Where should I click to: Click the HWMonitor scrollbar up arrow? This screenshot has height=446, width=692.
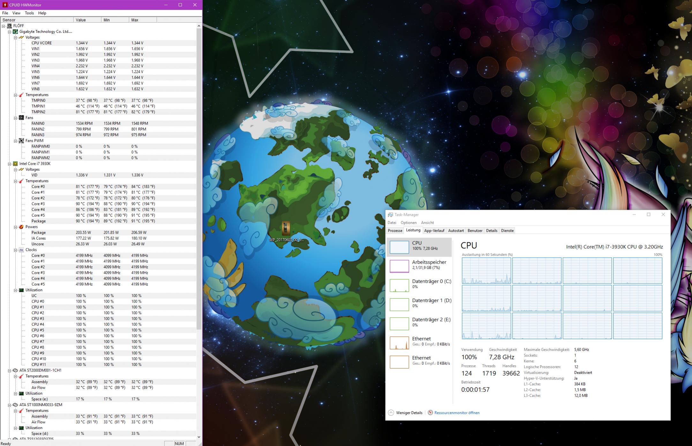(x=199, y=26)
